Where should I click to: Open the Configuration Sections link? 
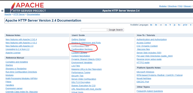[82, 49]
